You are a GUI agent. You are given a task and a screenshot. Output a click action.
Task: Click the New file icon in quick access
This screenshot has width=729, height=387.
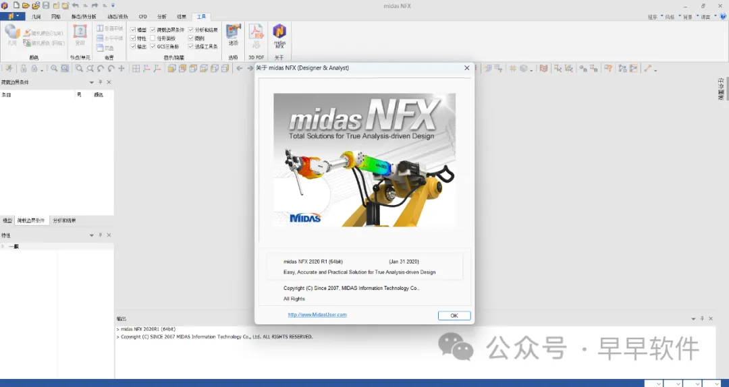tap(16, 5)
